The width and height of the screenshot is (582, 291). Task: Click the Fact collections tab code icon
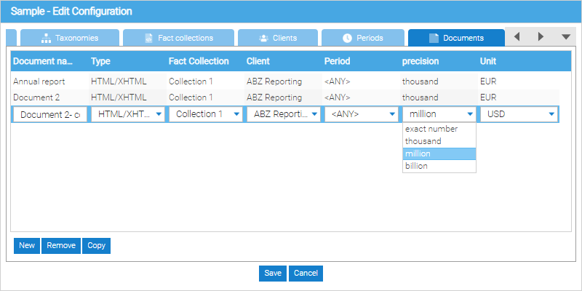tap(148, 39)
